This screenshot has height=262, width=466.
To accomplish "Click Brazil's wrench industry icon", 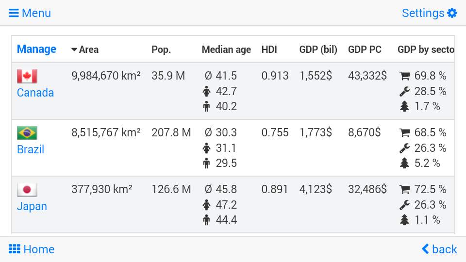I will click(x=404, y=148).
